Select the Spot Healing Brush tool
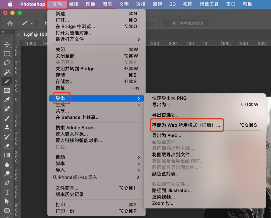The width and height of the screenshot is (271, 218). tap(7, 109)
